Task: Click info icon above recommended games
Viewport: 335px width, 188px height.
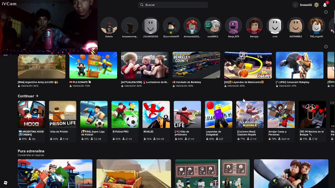Action: click(326, 47)
